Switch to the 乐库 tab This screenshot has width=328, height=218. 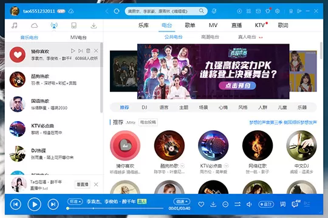pos(143,25)
